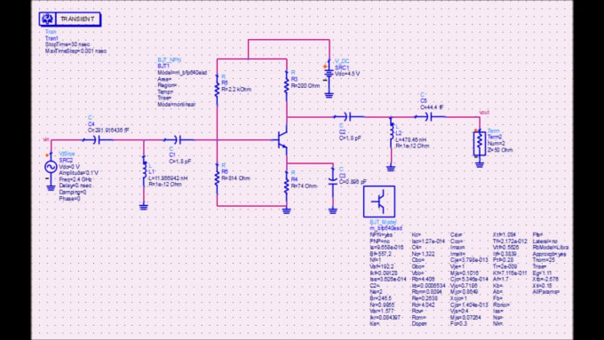Screen dimensions: 604x340
Task: Select ground symbol below L2 inductor
Action: [391, 168]
